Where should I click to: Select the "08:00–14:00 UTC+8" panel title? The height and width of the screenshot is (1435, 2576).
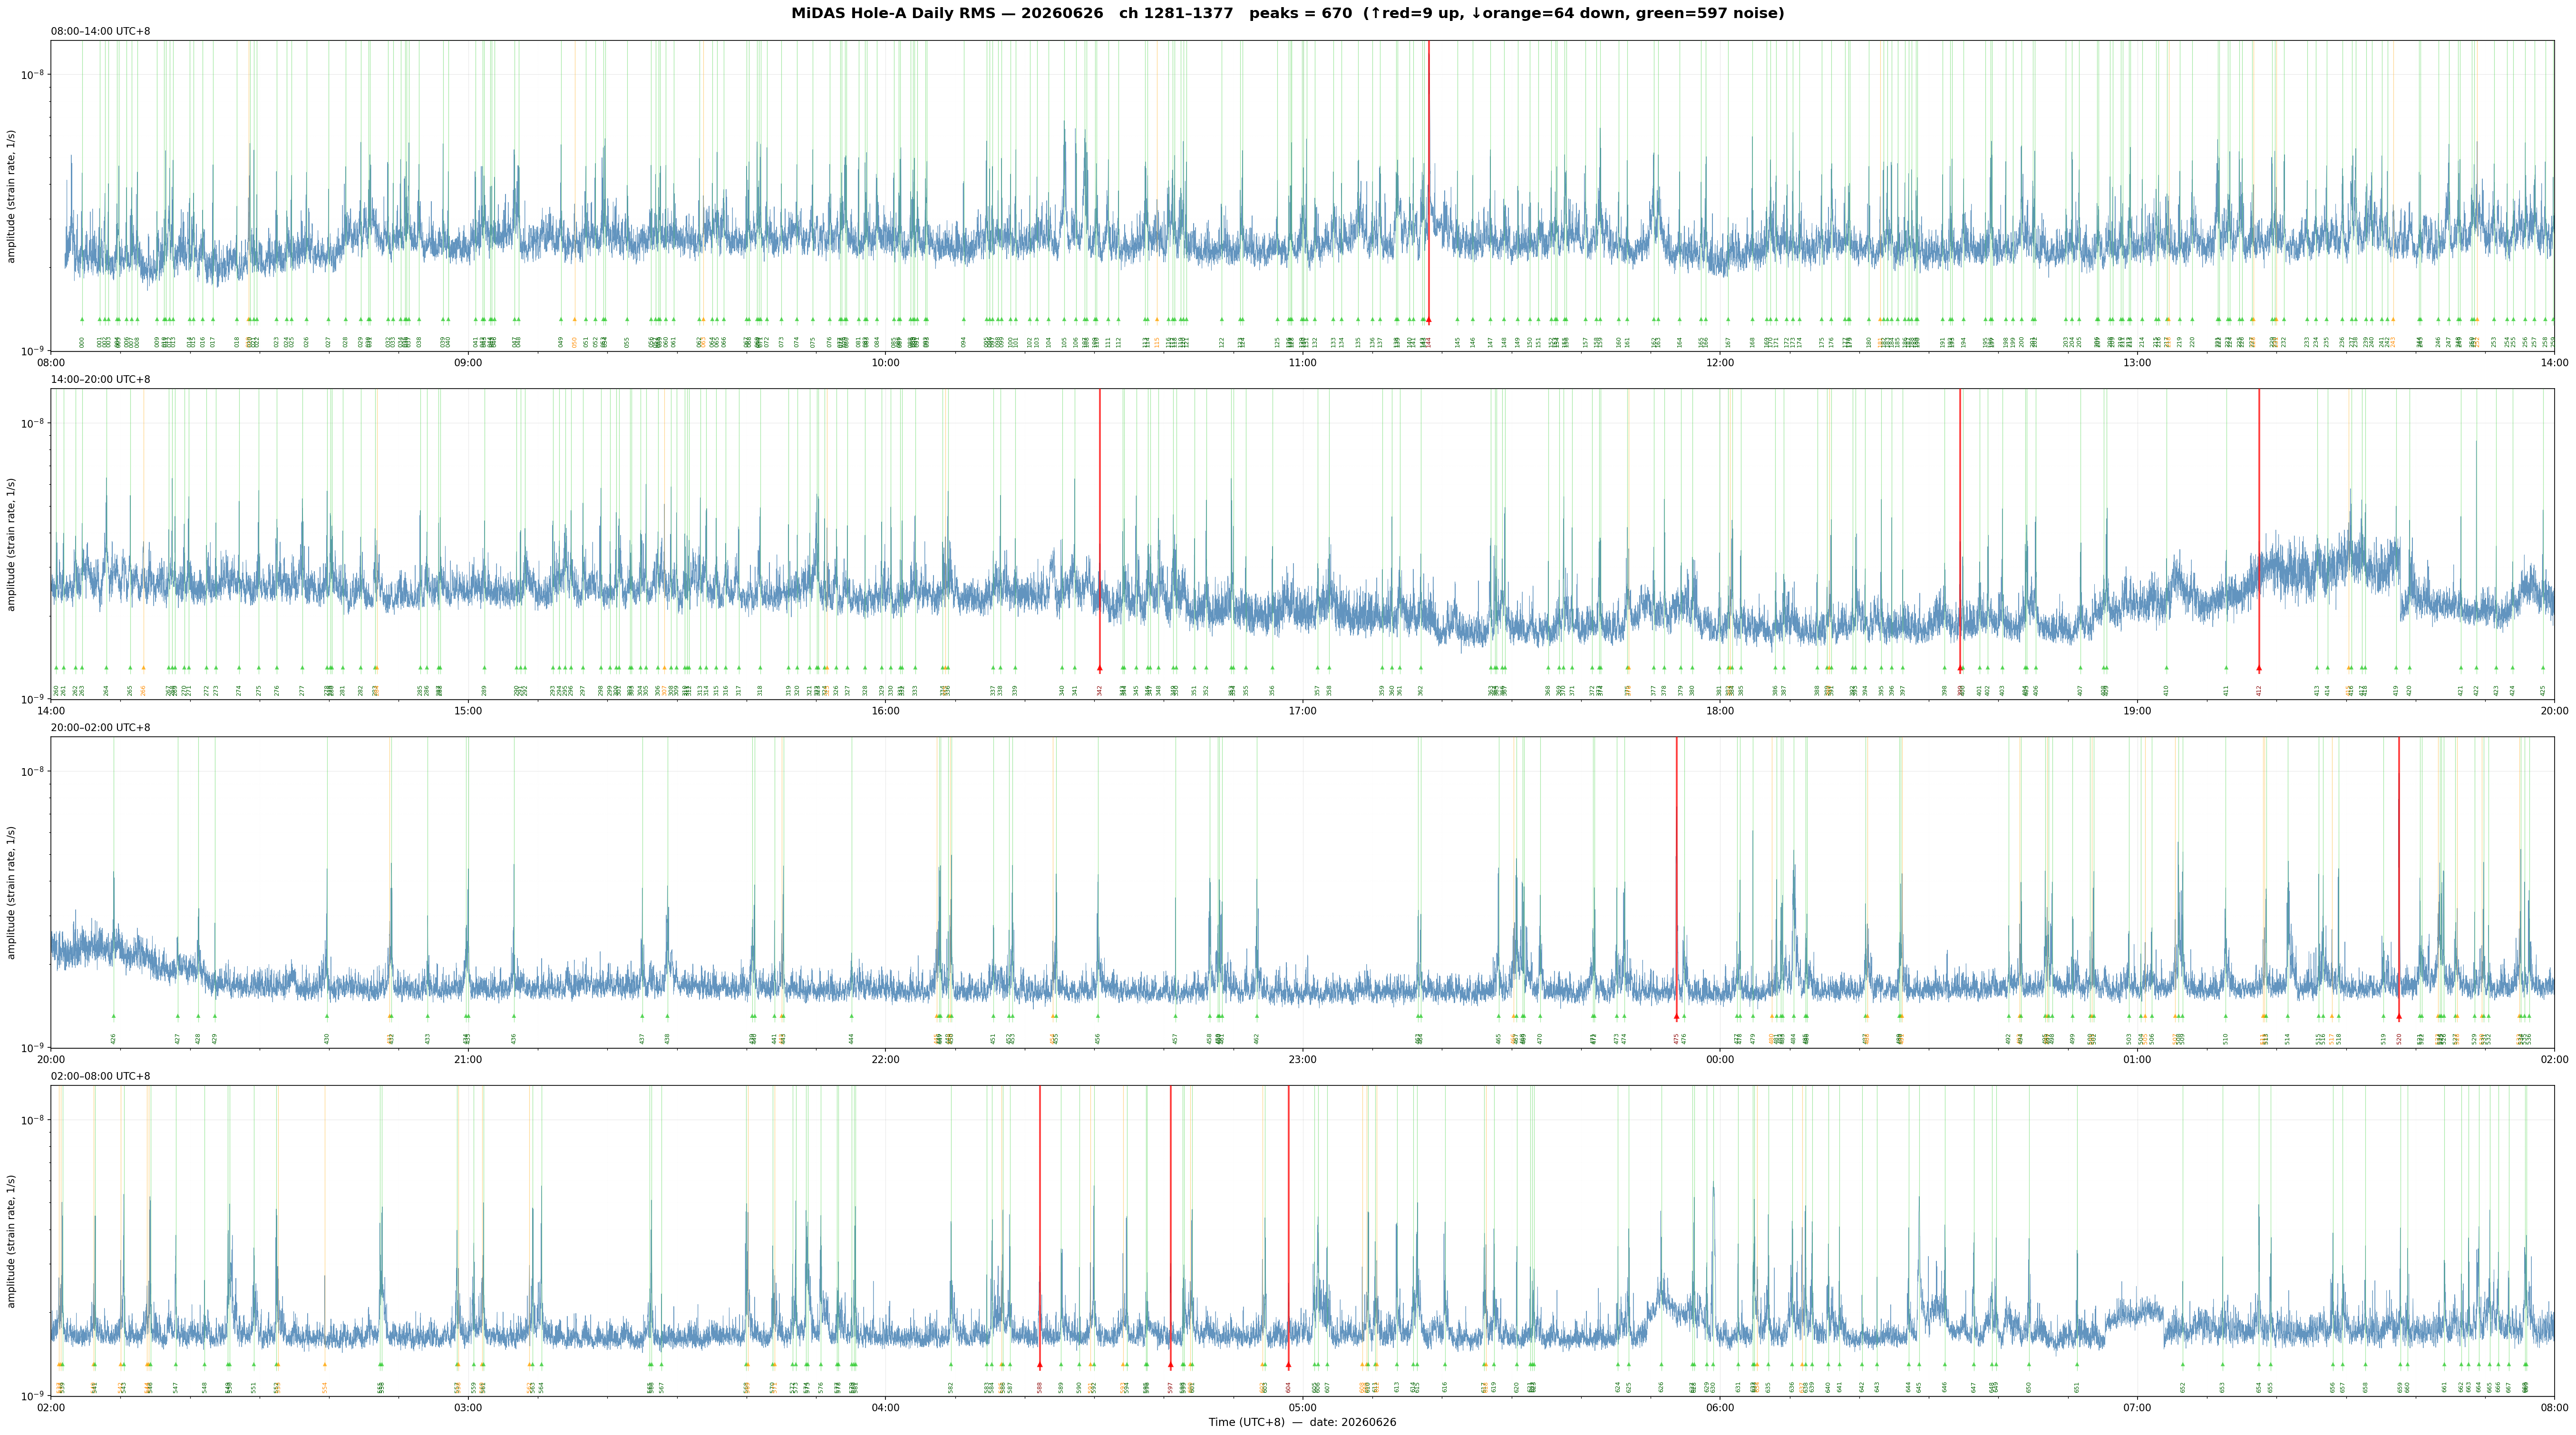101,31
